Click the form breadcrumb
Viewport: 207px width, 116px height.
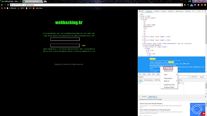(x=154, y=74)
